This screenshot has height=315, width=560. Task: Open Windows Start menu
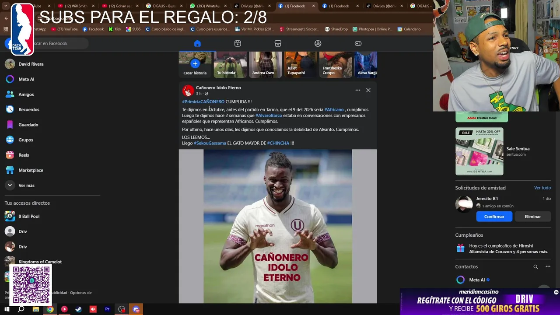pos(7,309)
